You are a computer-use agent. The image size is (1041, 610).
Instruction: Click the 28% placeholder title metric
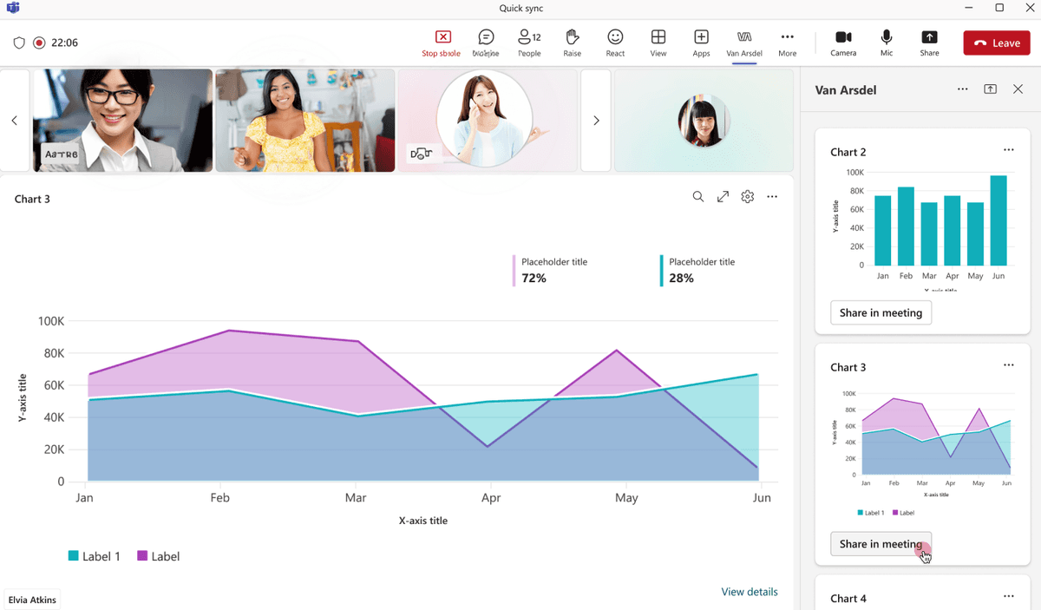tap(697, 270)
